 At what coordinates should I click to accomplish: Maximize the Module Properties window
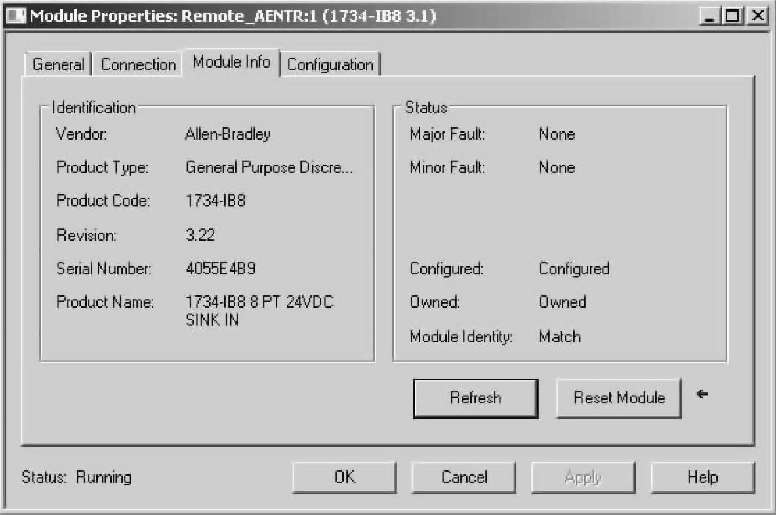[x=733, y=16]
